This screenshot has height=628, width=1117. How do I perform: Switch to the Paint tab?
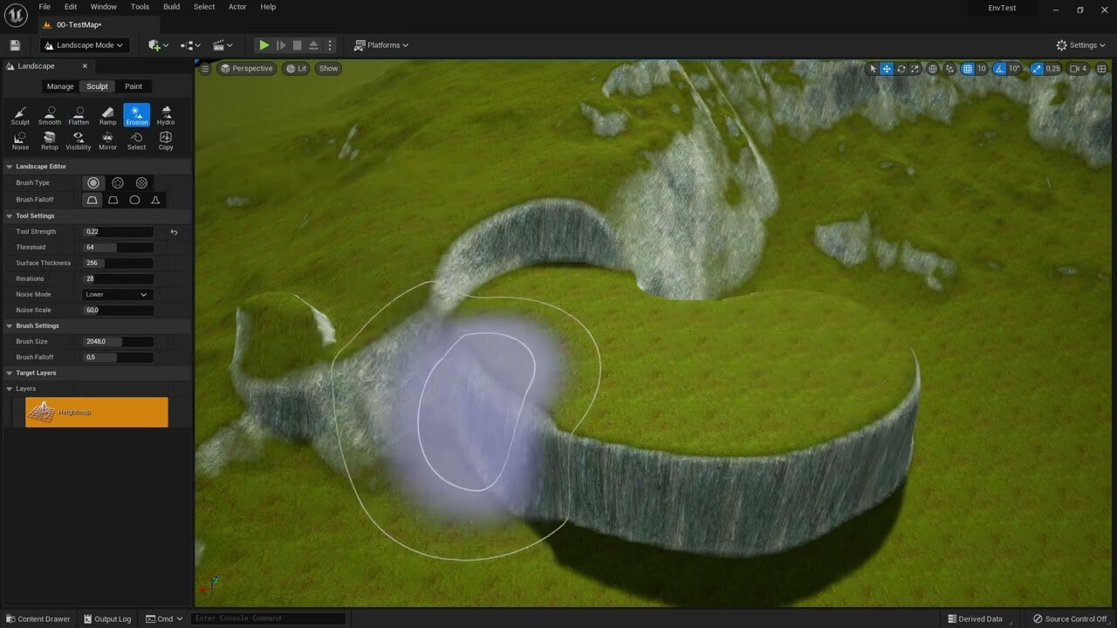[134, 86]
